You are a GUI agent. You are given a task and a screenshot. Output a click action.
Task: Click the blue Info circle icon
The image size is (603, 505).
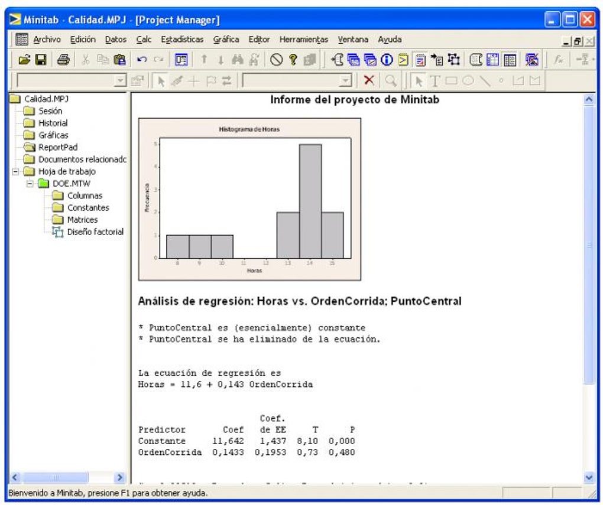click(387, 60)
